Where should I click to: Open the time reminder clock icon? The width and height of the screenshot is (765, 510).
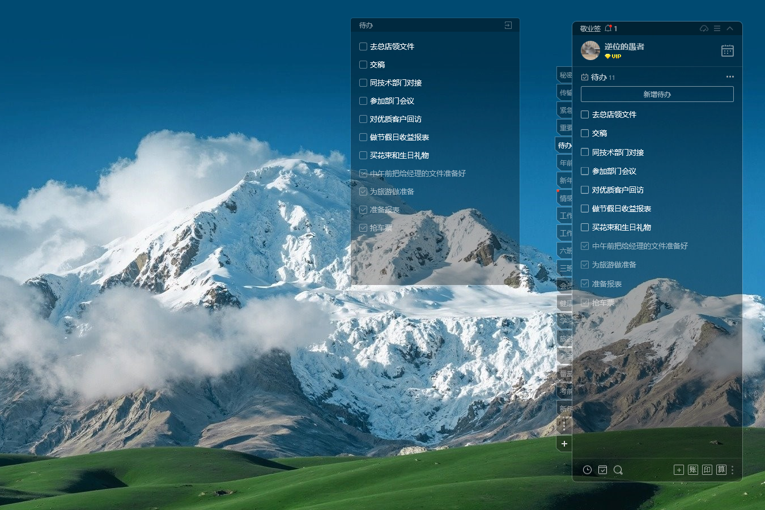(587, 470)
